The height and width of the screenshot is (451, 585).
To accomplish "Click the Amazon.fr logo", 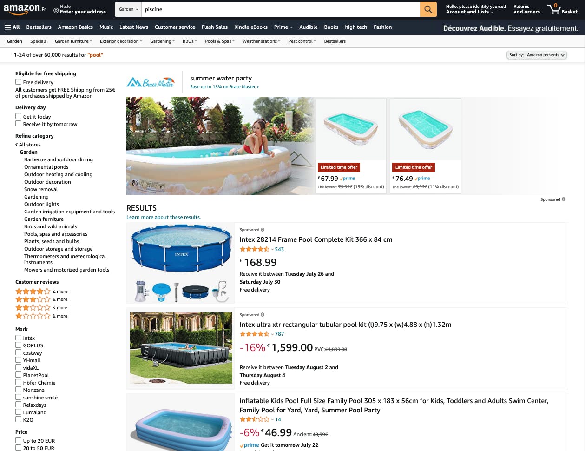I will click(x=25, y=9).
